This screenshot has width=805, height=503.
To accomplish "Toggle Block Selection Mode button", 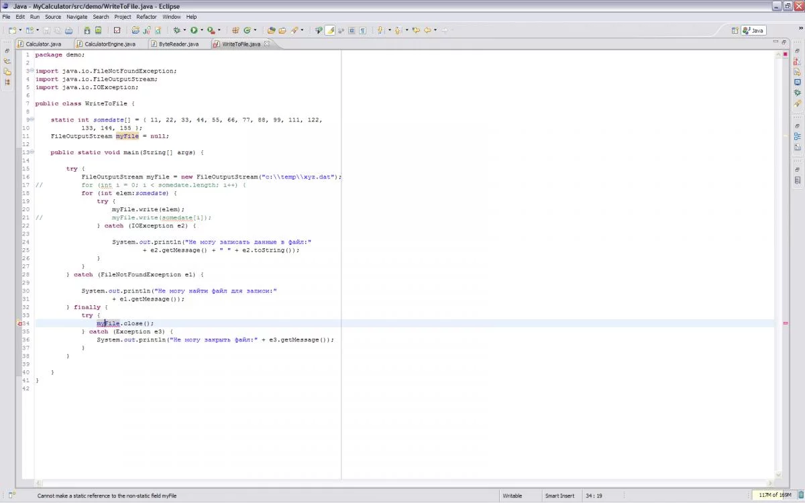I will (x=352, y=30).
